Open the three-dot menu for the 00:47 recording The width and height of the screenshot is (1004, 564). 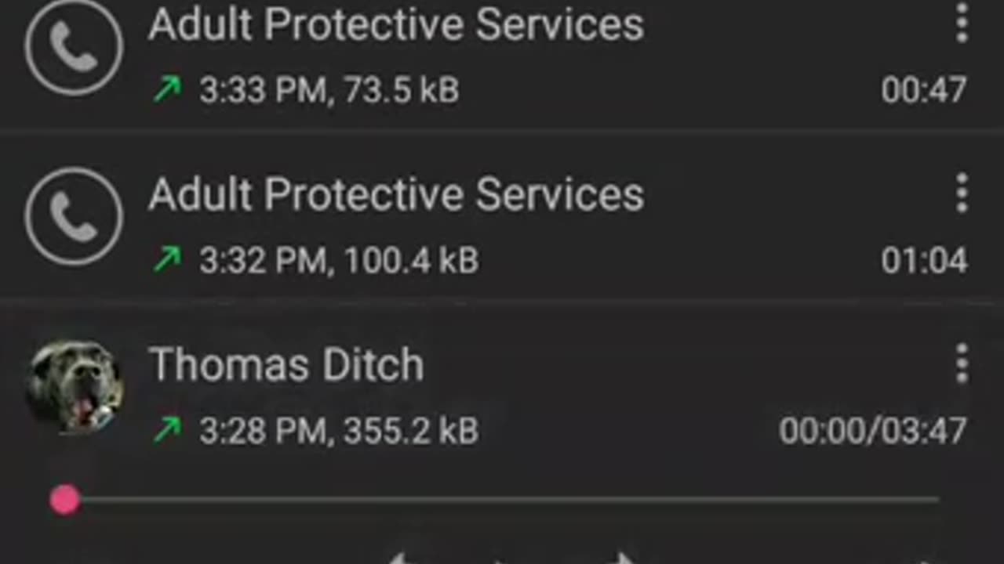tap(962, 23)
